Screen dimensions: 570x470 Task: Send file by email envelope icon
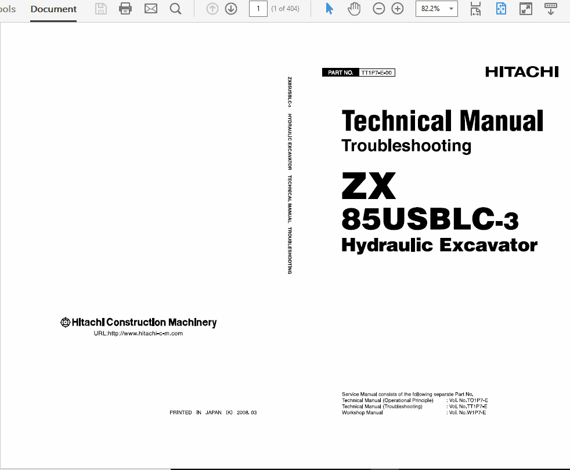tap(151, 9)
